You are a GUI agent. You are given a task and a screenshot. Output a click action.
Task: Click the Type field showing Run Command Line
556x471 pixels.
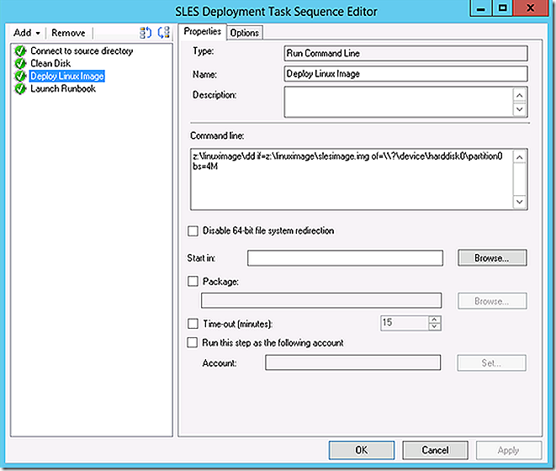pyautogui.click(x=405, y=54)
